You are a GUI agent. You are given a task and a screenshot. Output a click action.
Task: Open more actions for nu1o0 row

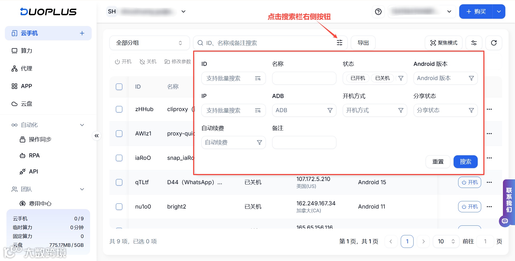point(489,207)
